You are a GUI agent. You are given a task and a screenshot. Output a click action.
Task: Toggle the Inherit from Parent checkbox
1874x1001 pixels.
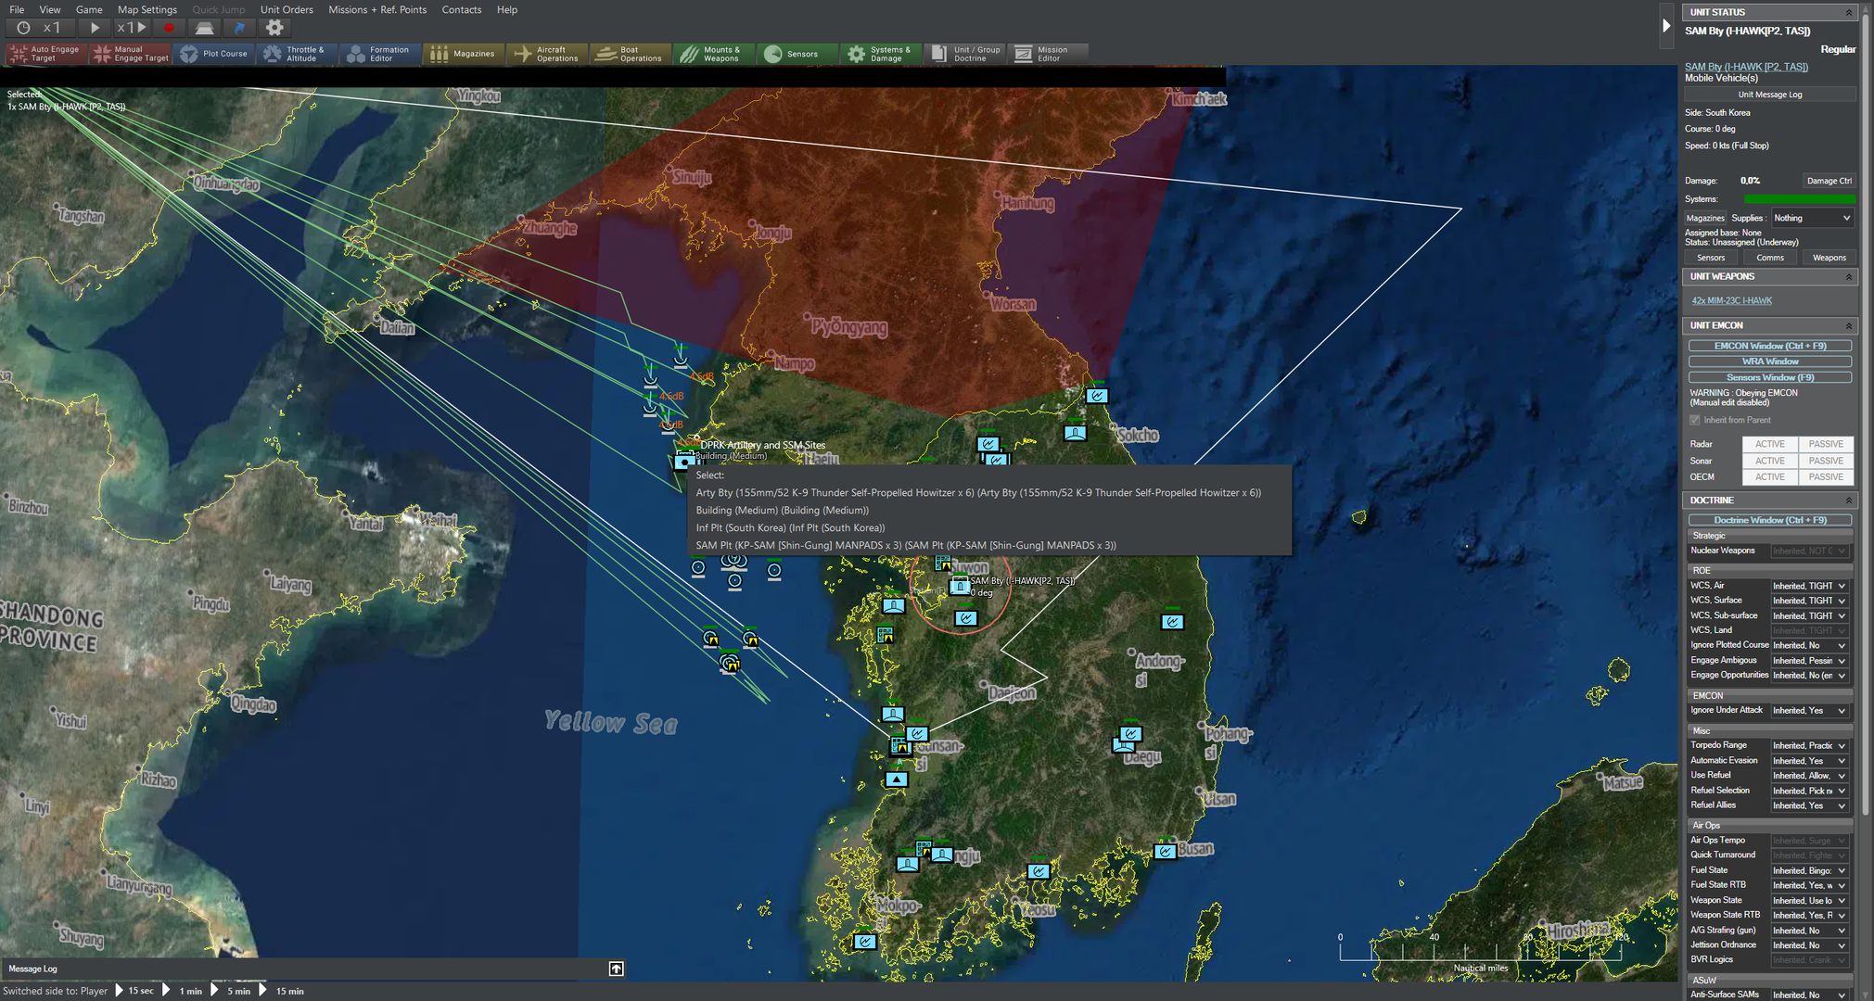pyautogui.click(x=1695, y=420)
